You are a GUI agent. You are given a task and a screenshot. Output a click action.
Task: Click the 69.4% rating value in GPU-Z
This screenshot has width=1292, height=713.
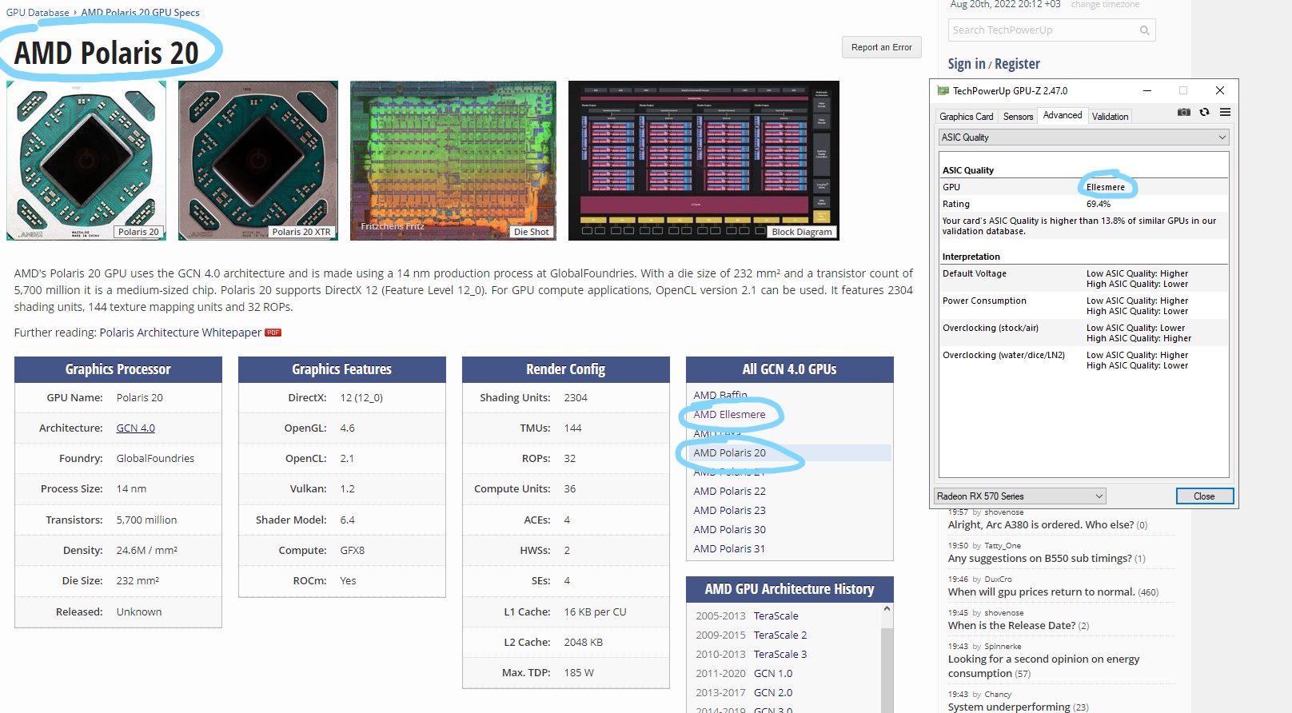pyautogui.click(x=1098, y=205)
